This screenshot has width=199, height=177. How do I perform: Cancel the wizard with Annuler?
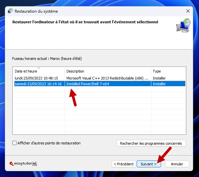(177, 164)
